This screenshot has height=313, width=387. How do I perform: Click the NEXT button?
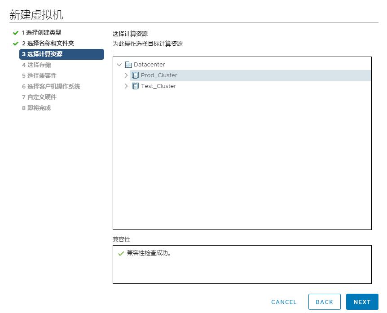point(362,302)
